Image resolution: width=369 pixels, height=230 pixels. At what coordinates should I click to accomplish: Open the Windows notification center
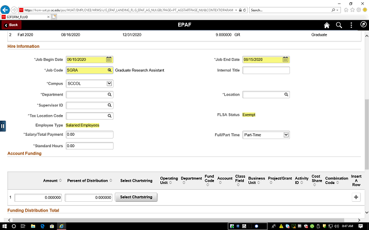tap(360, 226)
